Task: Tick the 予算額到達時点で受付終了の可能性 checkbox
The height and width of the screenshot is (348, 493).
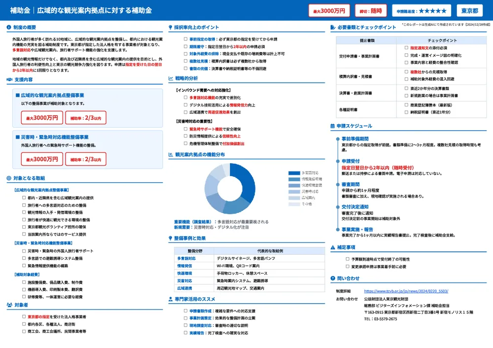Action: pos(347,259)
